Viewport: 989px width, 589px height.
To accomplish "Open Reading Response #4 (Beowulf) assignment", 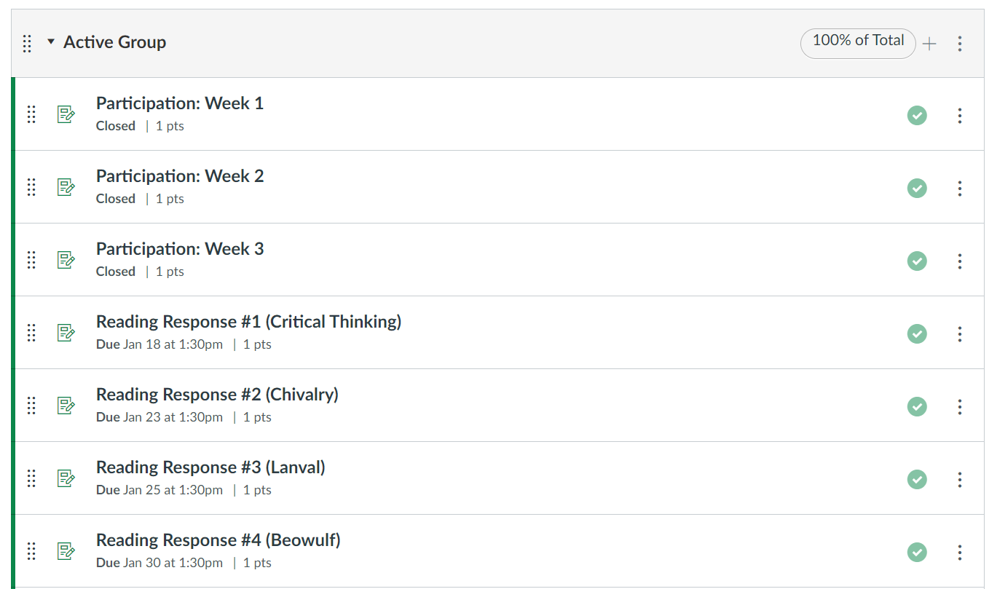I will pos(218,540).
